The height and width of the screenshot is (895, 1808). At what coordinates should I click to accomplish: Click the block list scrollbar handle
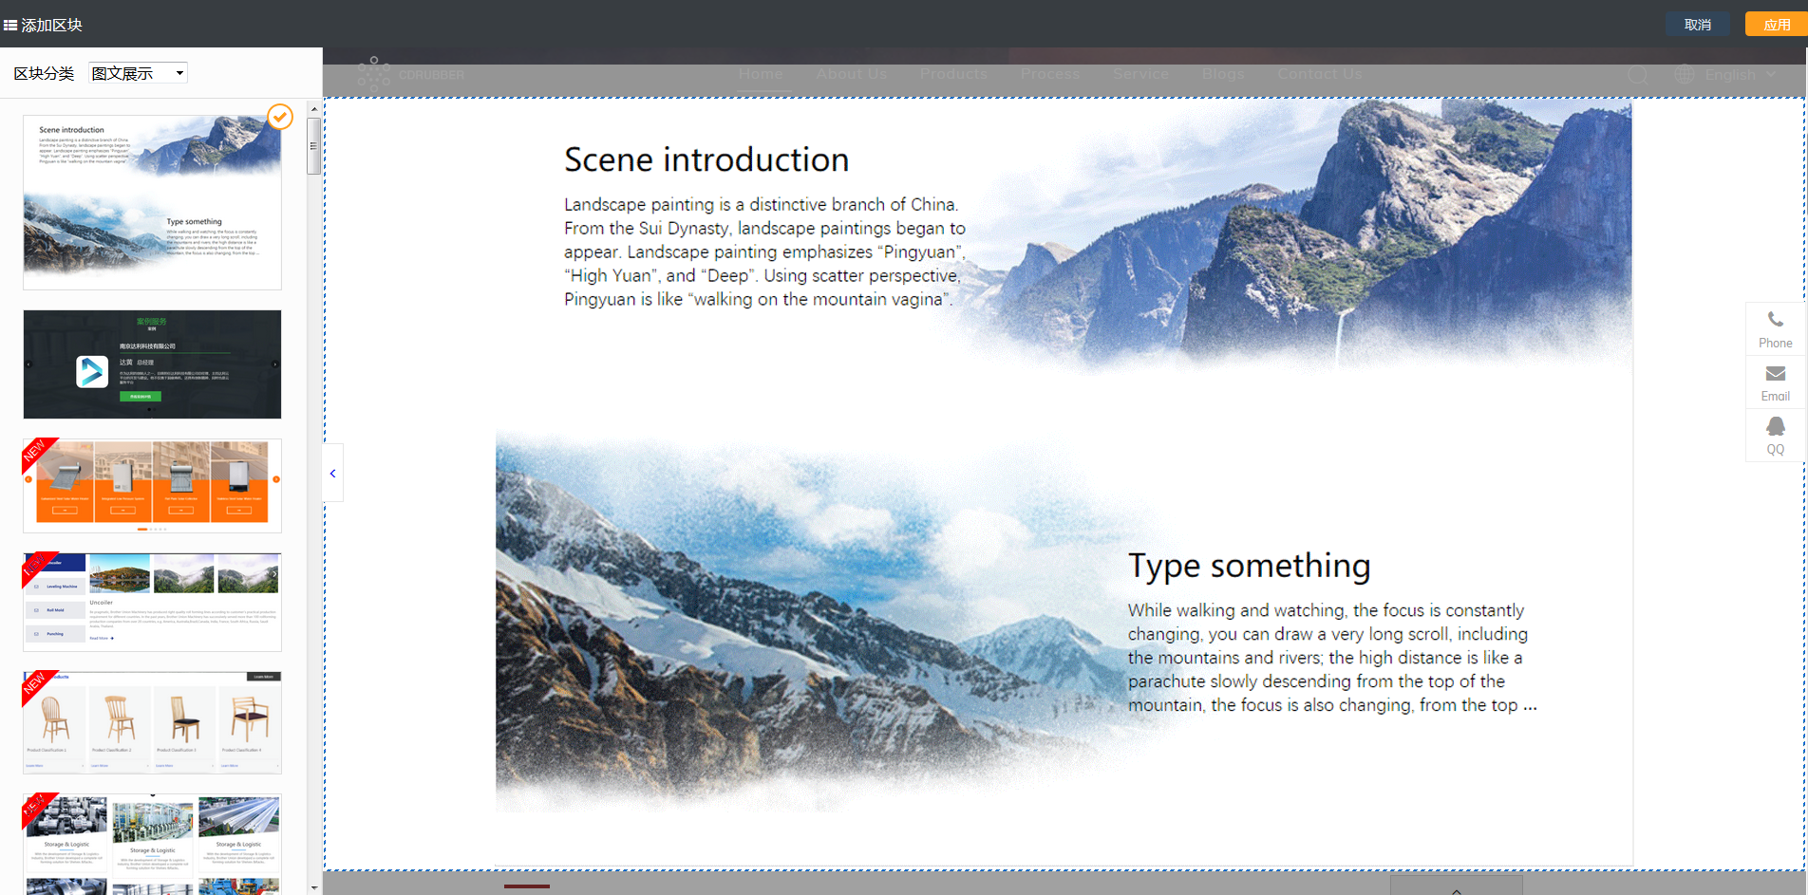tap(313, 146)
